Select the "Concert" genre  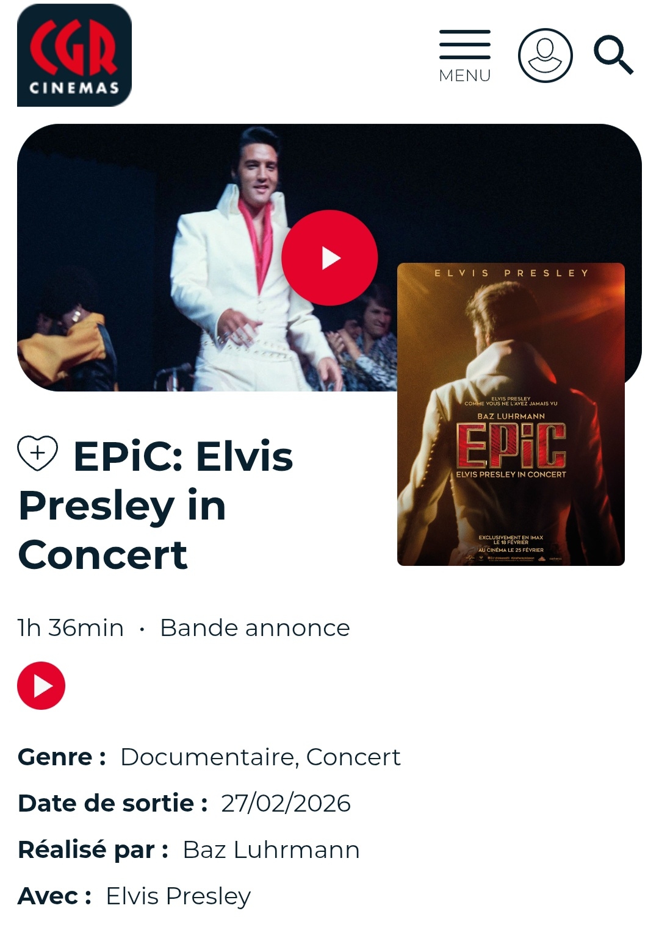353,757
